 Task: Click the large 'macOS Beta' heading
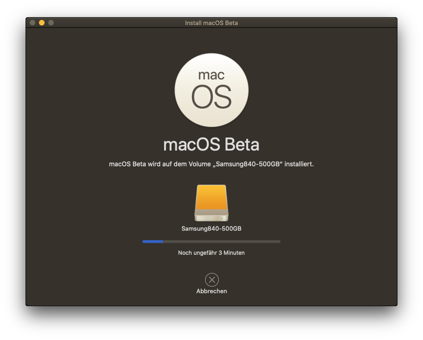[x=211, y=145]
